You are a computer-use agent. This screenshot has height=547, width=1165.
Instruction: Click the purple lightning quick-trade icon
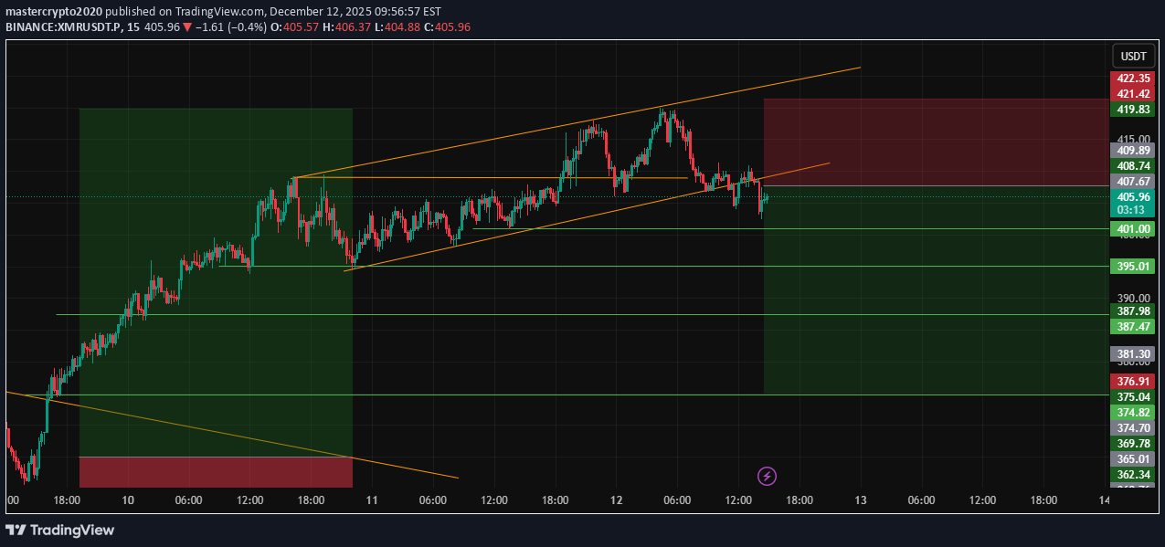click(767, 476)
